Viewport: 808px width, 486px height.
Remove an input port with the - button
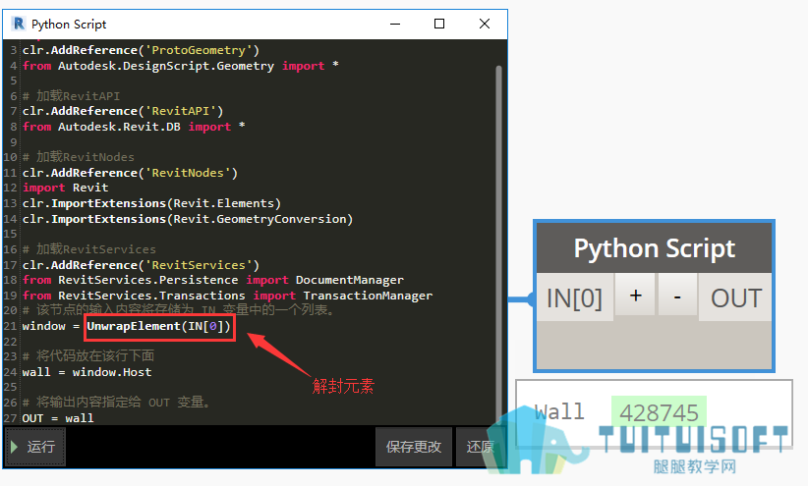pyautogui.click(x=677, y=296)
